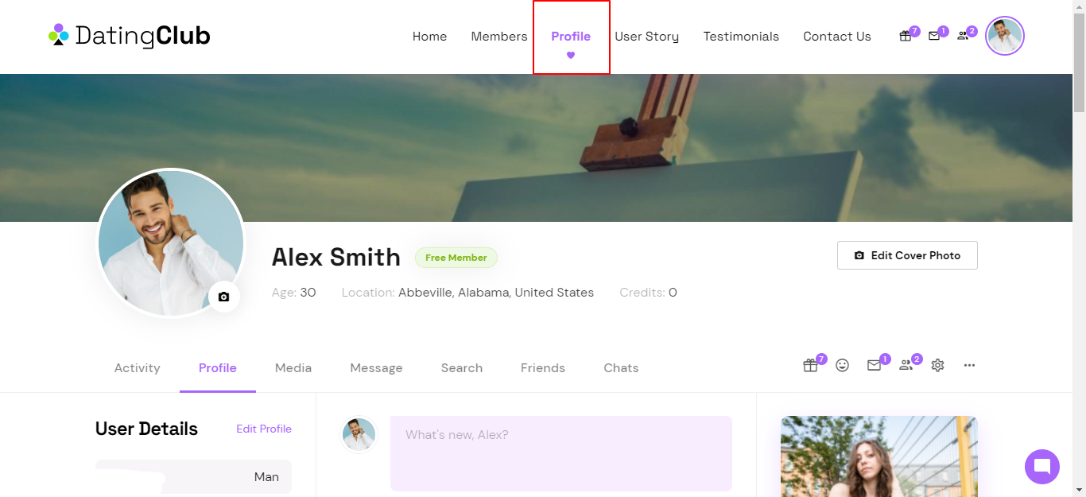
Task: Open envelope icon in profile tab row
Action: (874, 366)
